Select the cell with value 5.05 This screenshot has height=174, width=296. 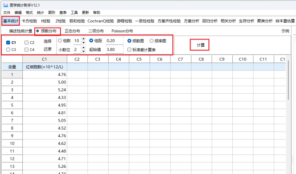(45, 121)
